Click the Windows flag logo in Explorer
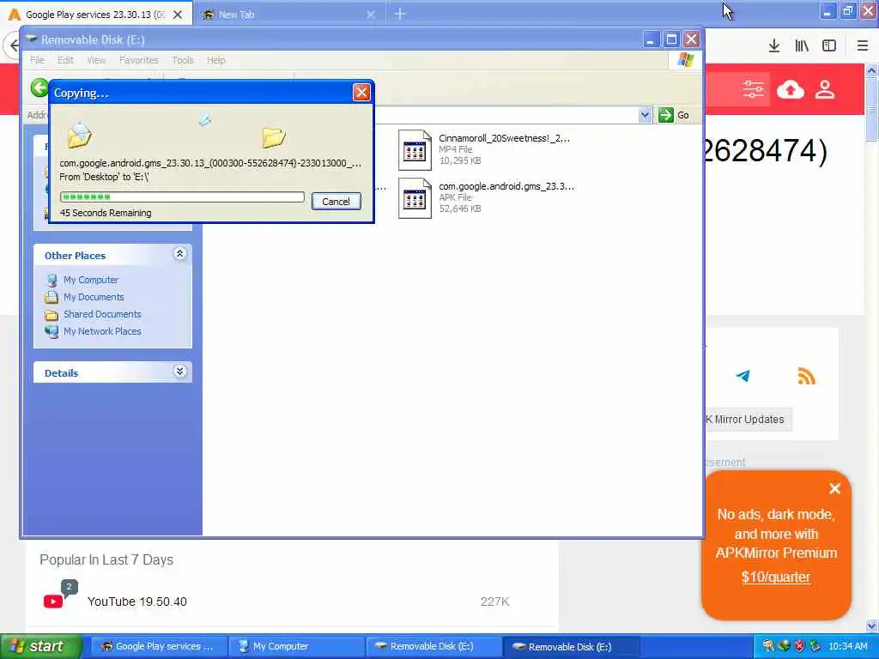Viewport: 879px width, 659px height. coord(685,60)
